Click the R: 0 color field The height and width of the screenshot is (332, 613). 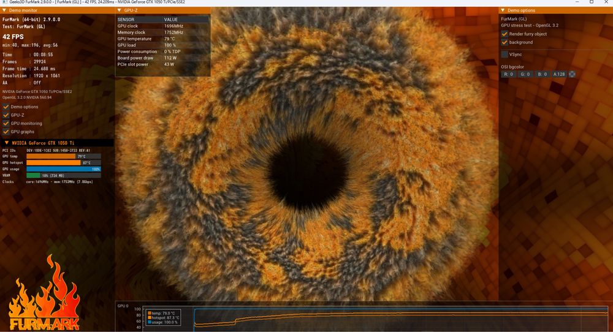point(508,74)
